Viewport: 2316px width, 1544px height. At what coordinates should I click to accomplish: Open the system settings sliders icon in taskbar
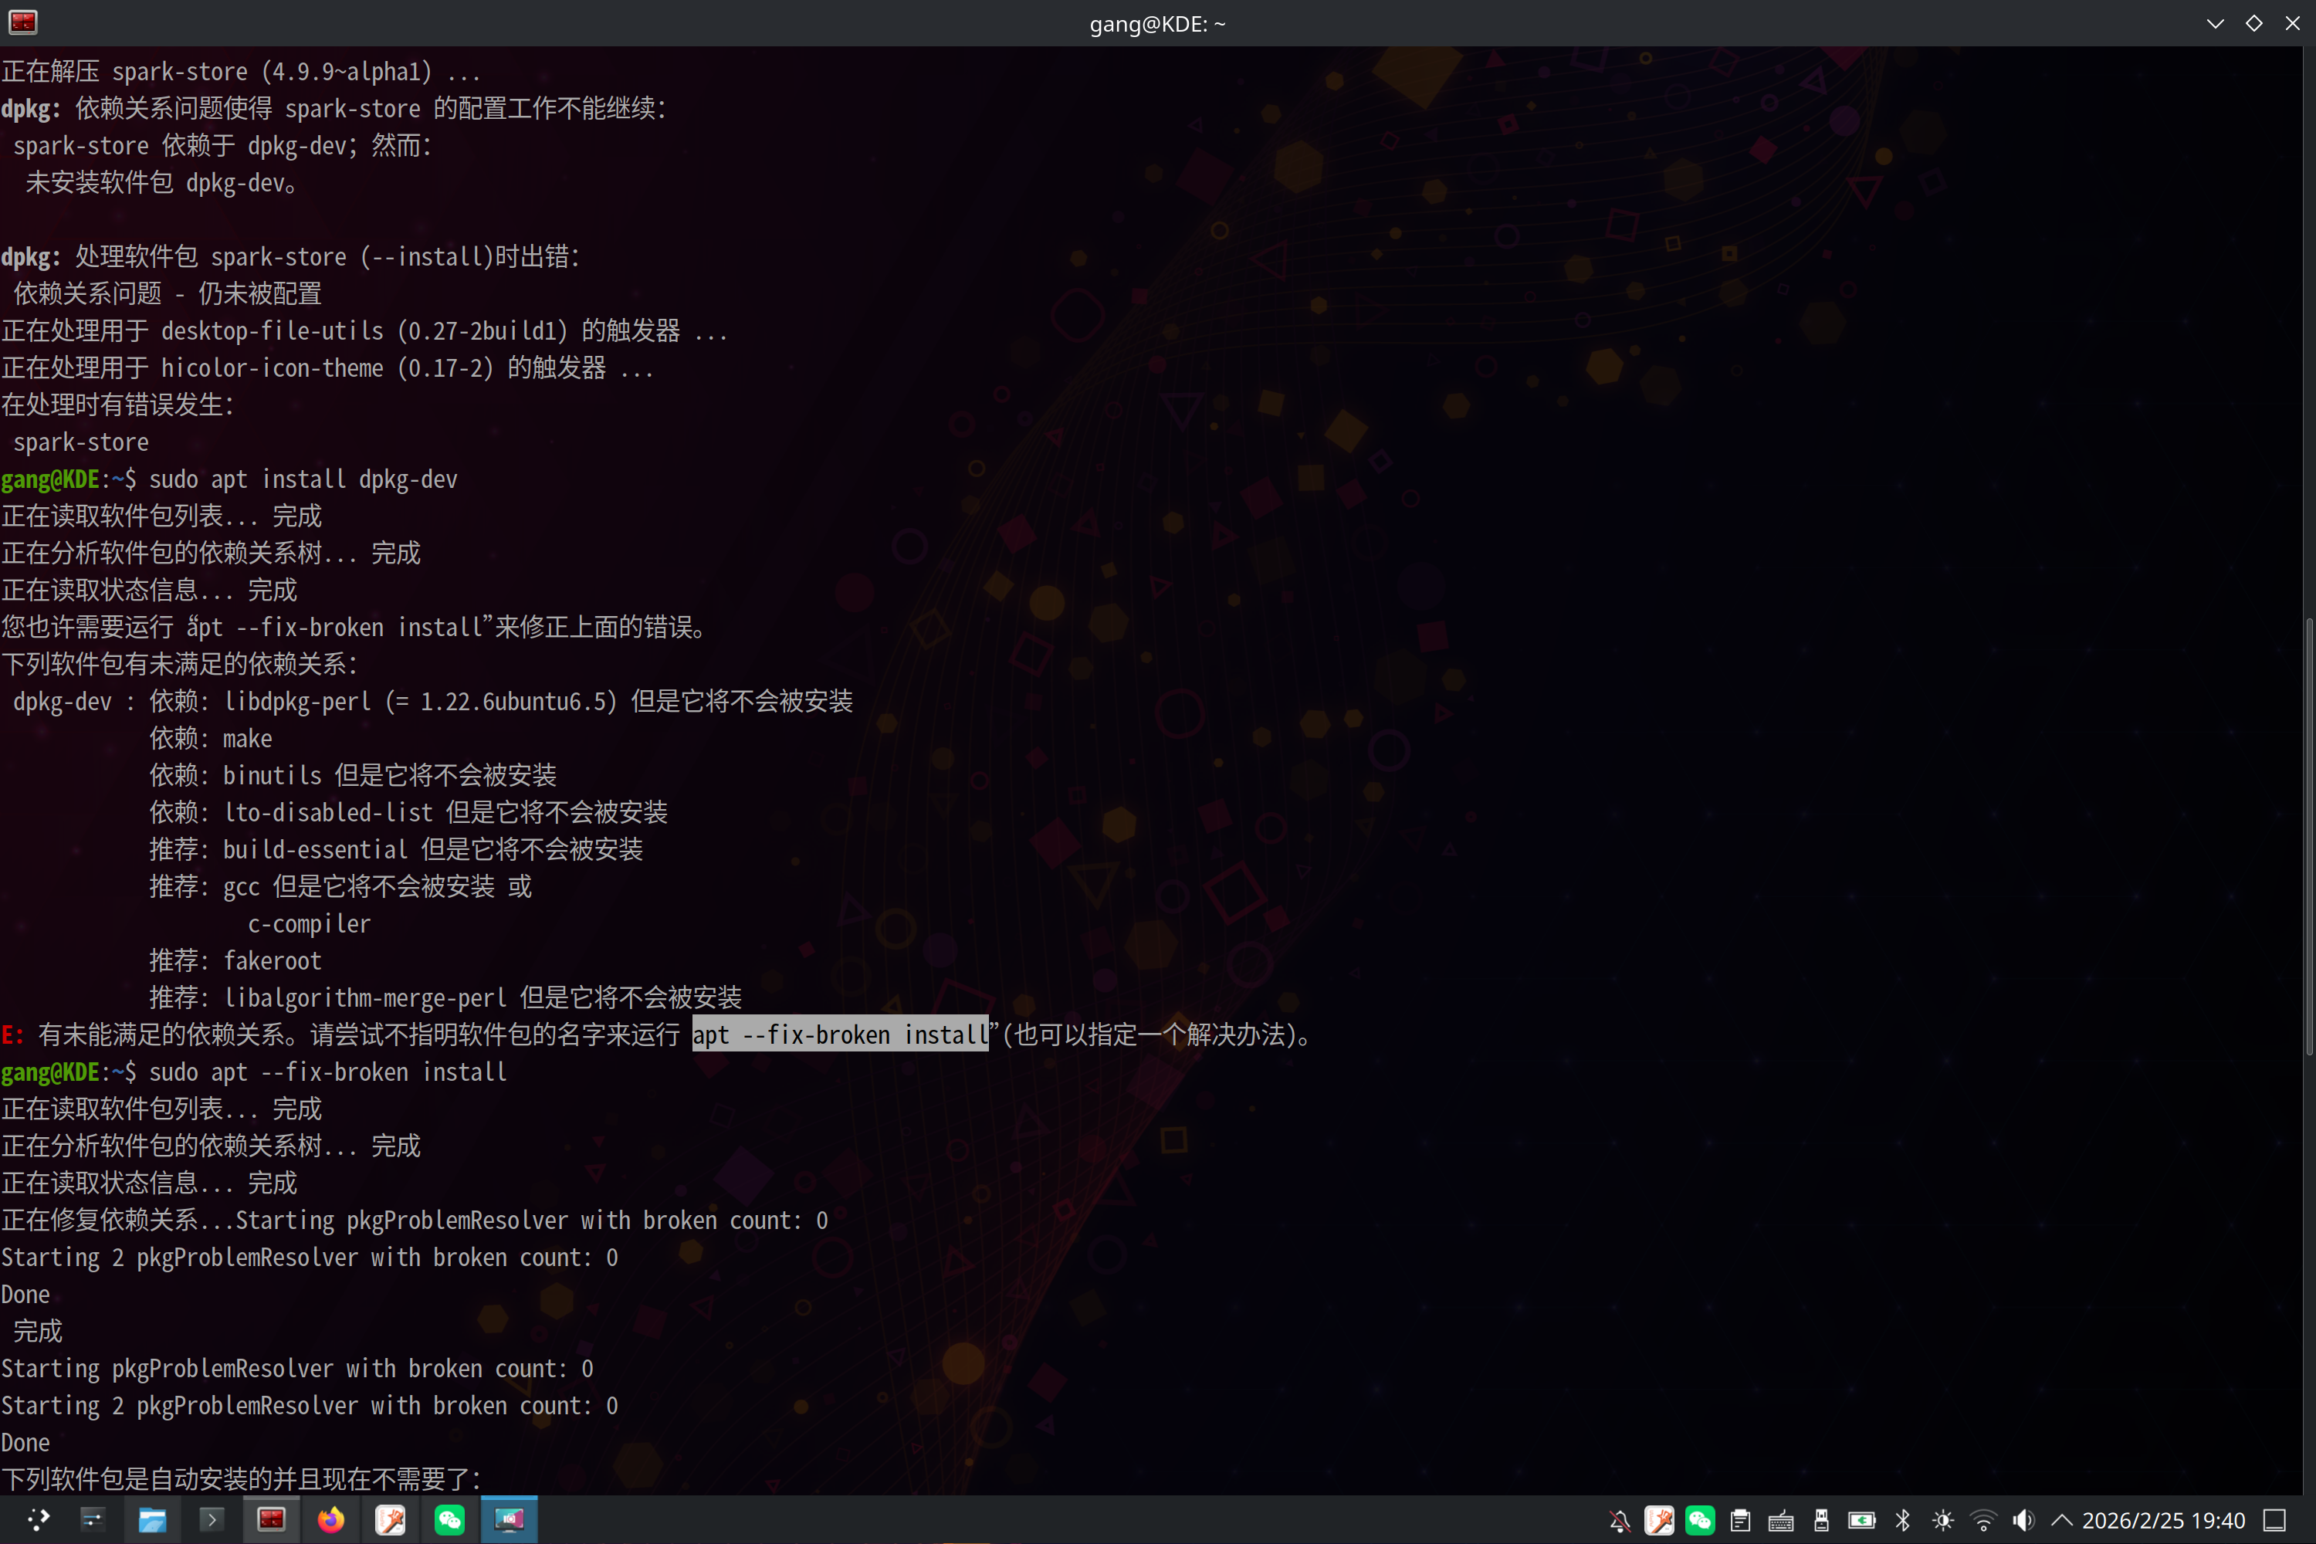coord(93,1519)
